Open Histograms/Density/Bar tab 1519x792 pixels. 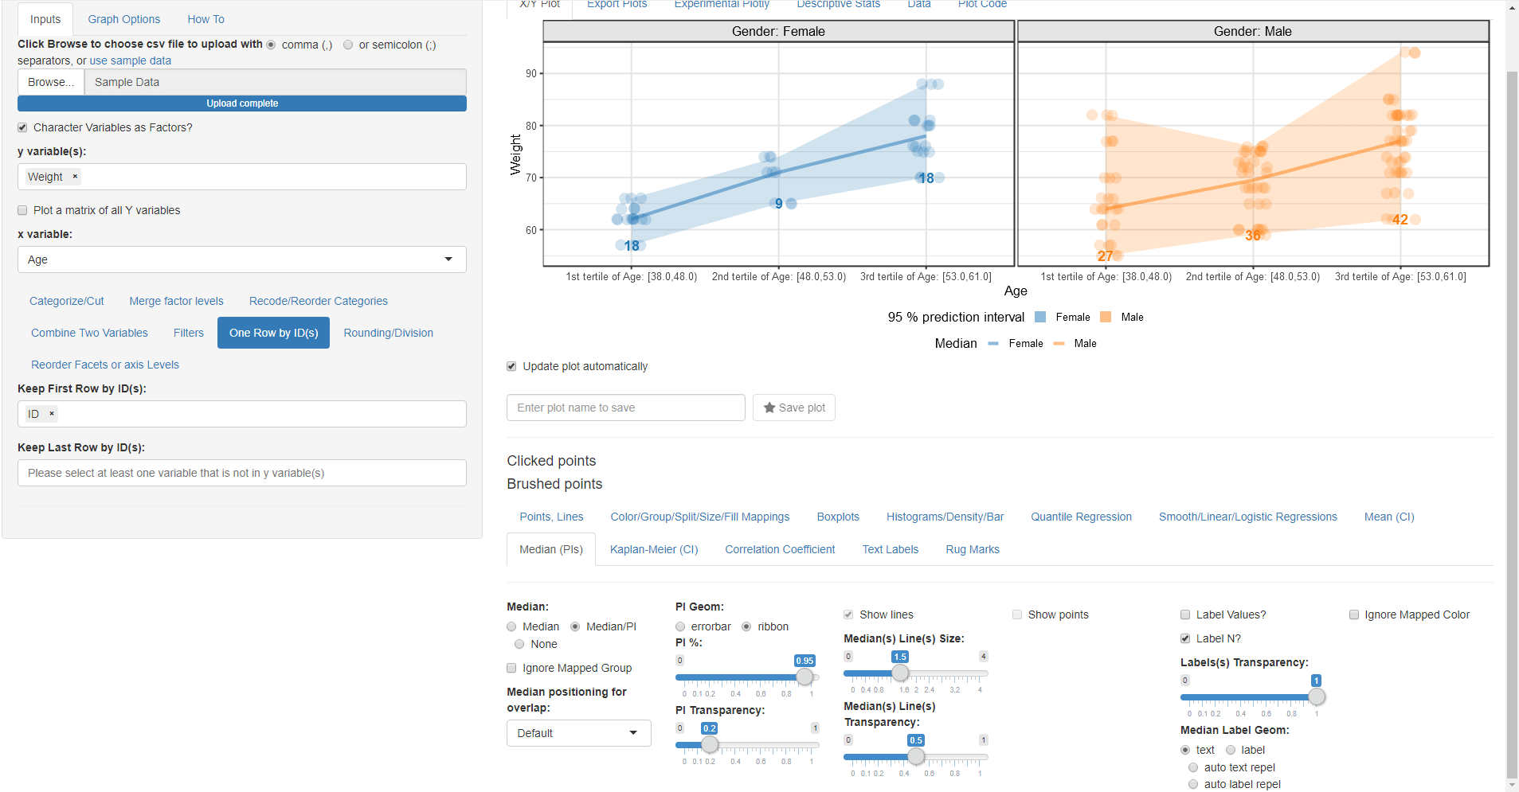pos(945,517)
